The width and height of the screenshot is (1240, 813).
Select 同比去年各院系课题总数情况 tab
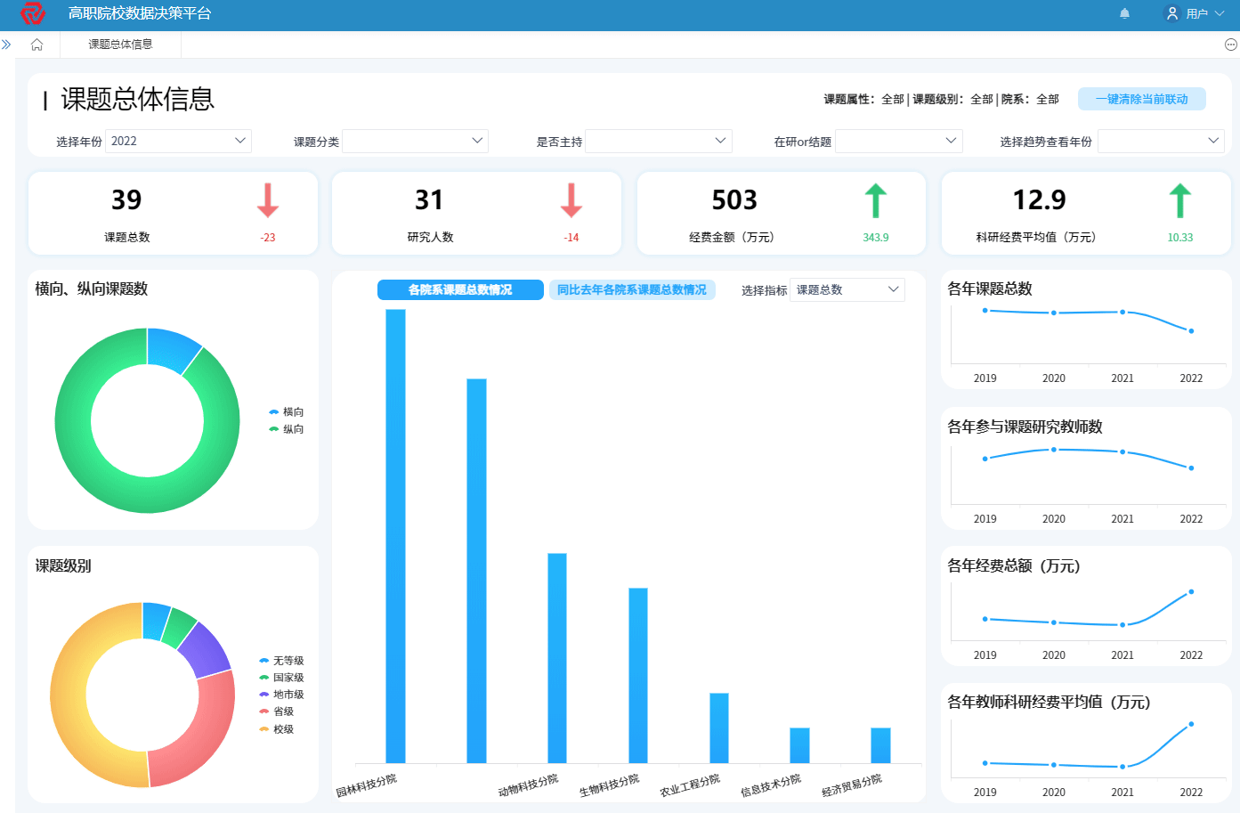click(x=631, y=289)
